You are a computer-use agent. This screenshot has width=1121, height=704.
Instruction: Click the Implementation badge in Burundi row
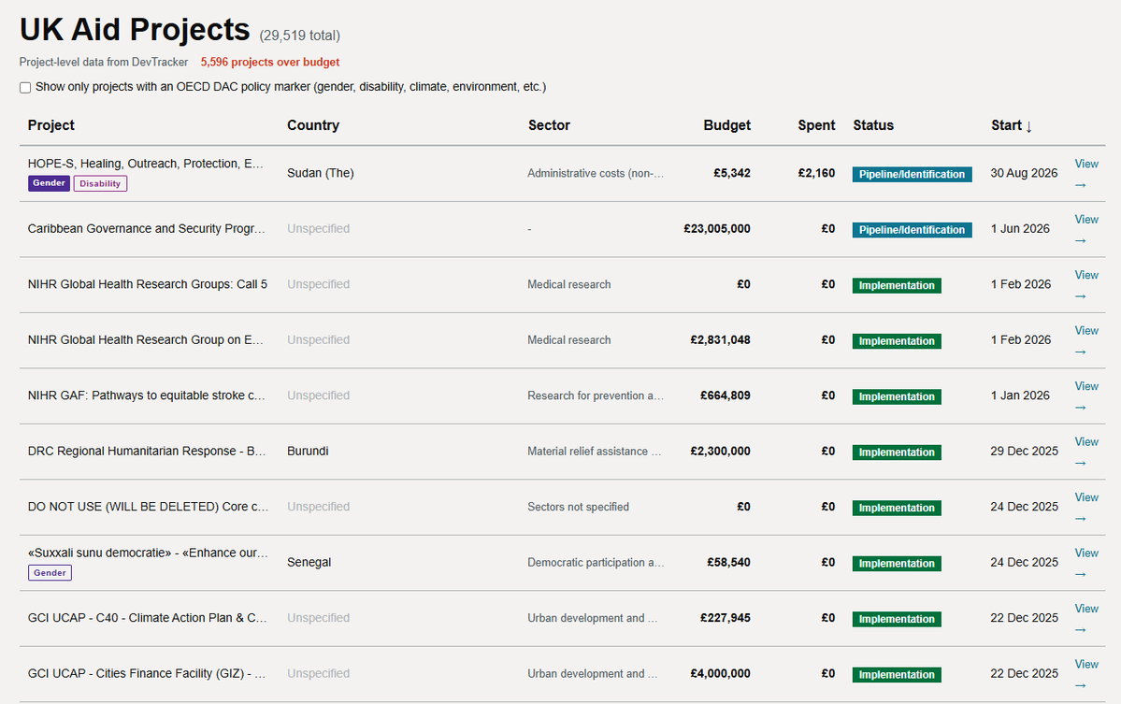(897, 453)
